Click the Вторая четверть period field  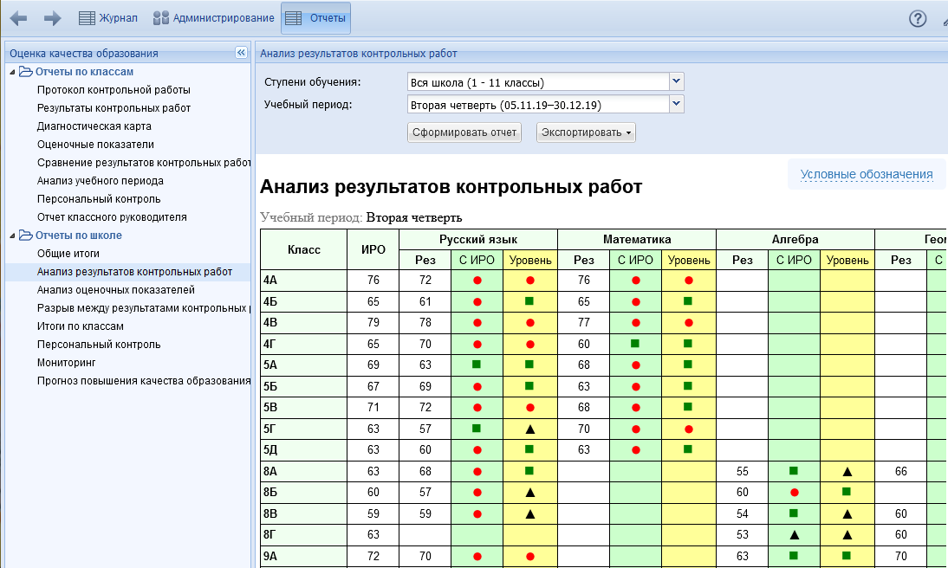(x=538, y=105)
